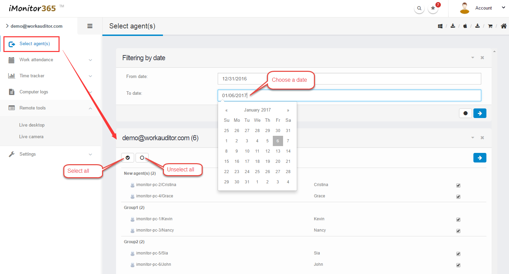Open the star notifications icon
Viewport: 509px width, 274px height.
point(433,8)
